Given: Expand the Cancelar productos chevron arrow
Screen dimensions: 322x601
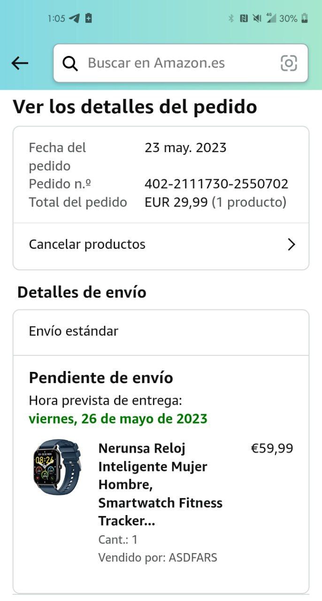Looking at the screenshot, I should click(291, 245).
